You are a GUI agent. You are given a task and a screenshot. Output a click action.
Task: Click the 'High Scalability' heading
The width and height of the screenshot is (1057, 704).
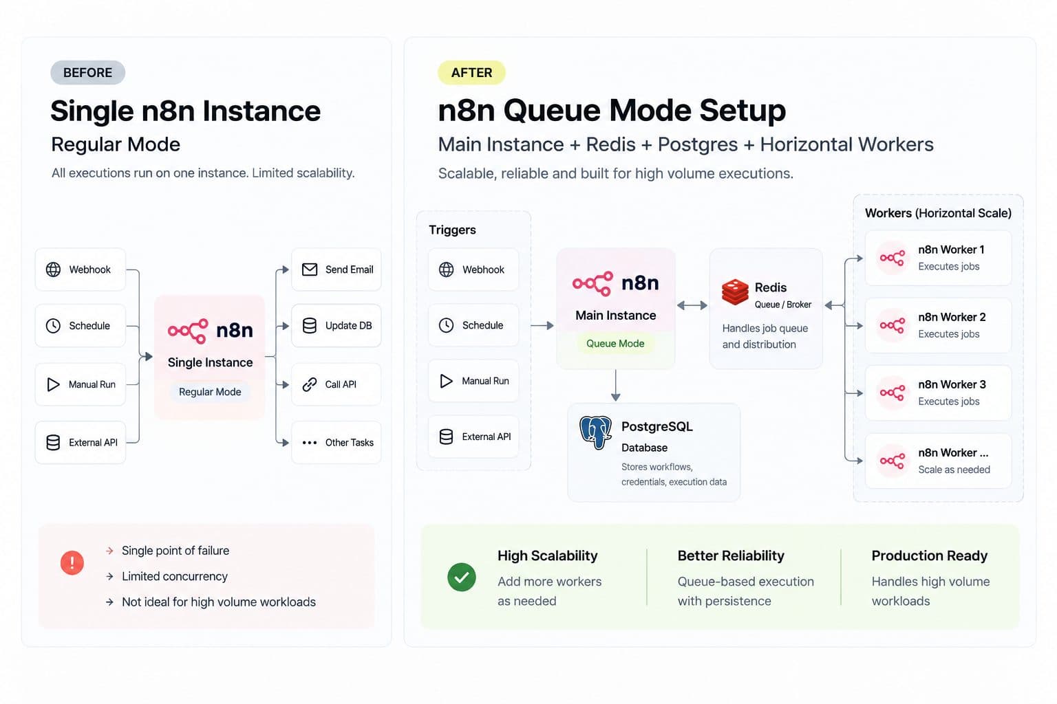[548, 555]
